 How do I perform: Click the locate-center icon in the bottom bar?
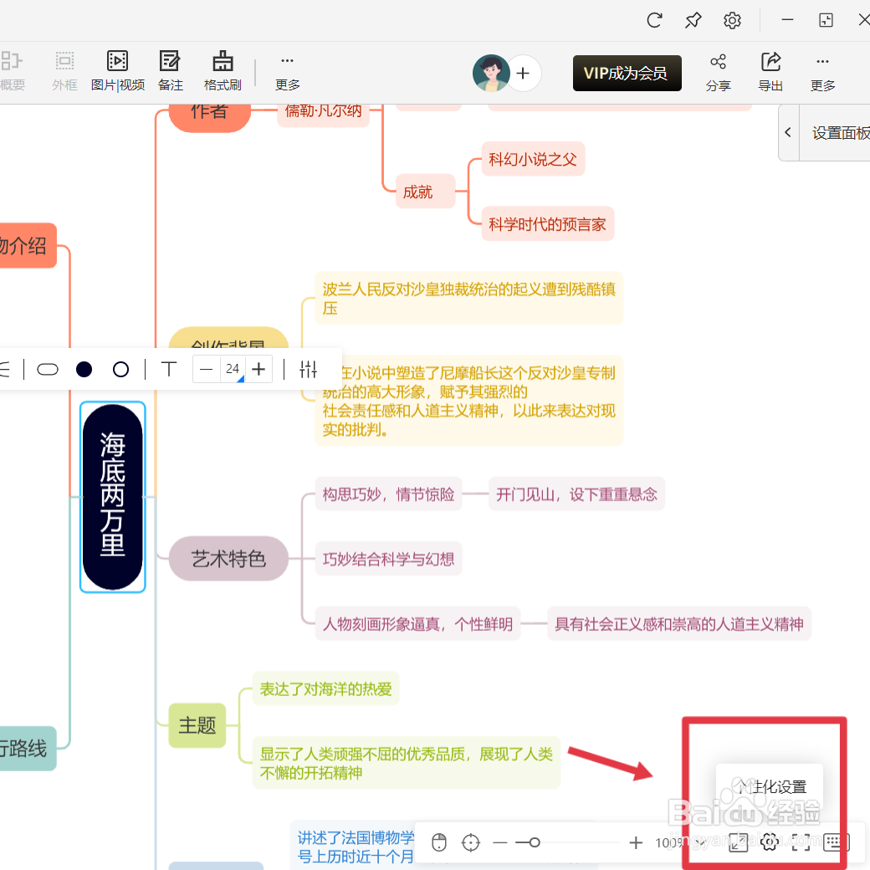(x=470, y=843)
